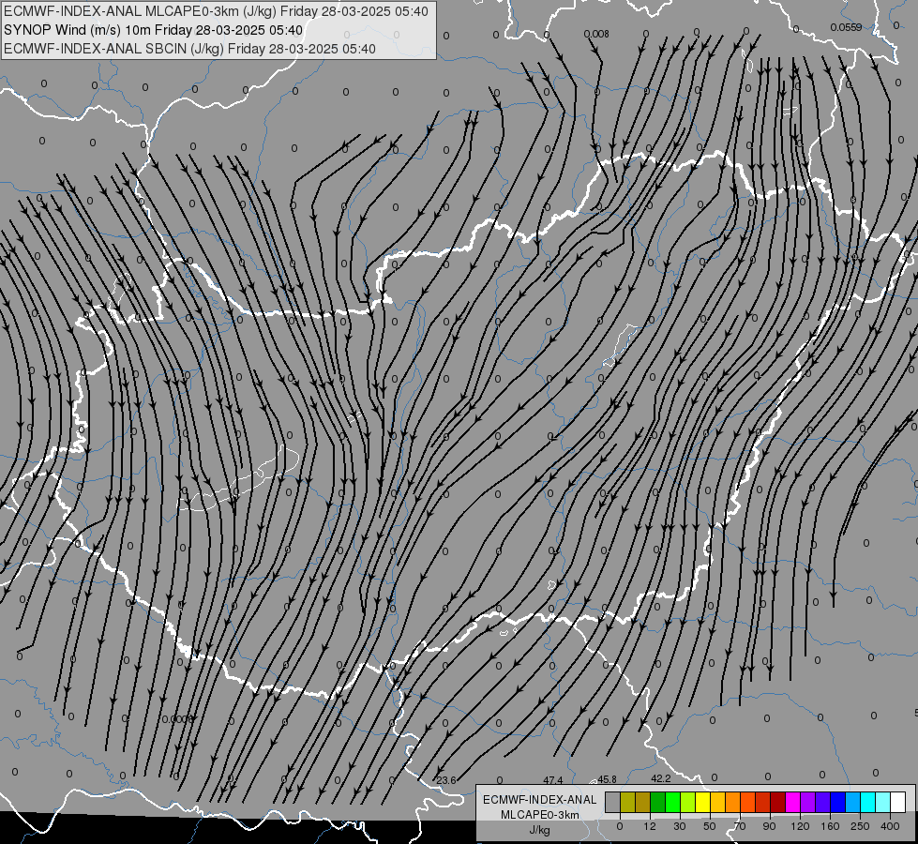Click the 23.6 value on the map
Screen dimensions: 918x844
click(446, 780)
